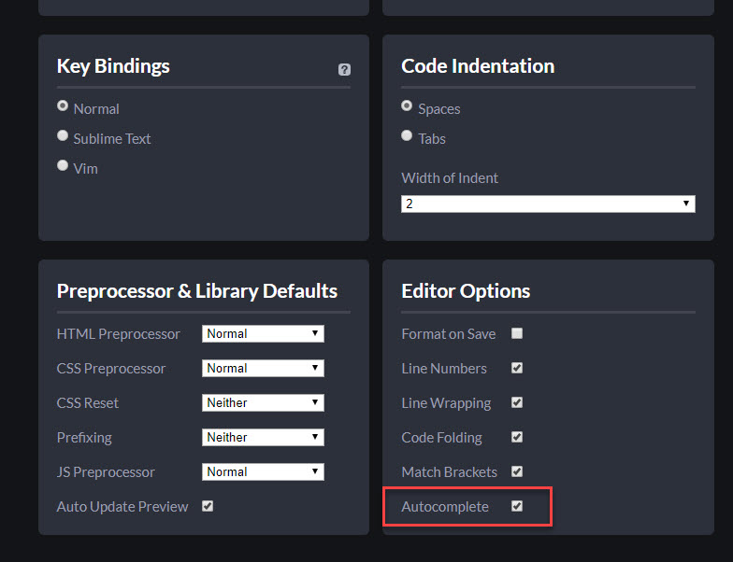Expand the CSS Preprocessor dropdown
Image resolution: width=733 pixels, height=562 pixels.
pos(263,368)
